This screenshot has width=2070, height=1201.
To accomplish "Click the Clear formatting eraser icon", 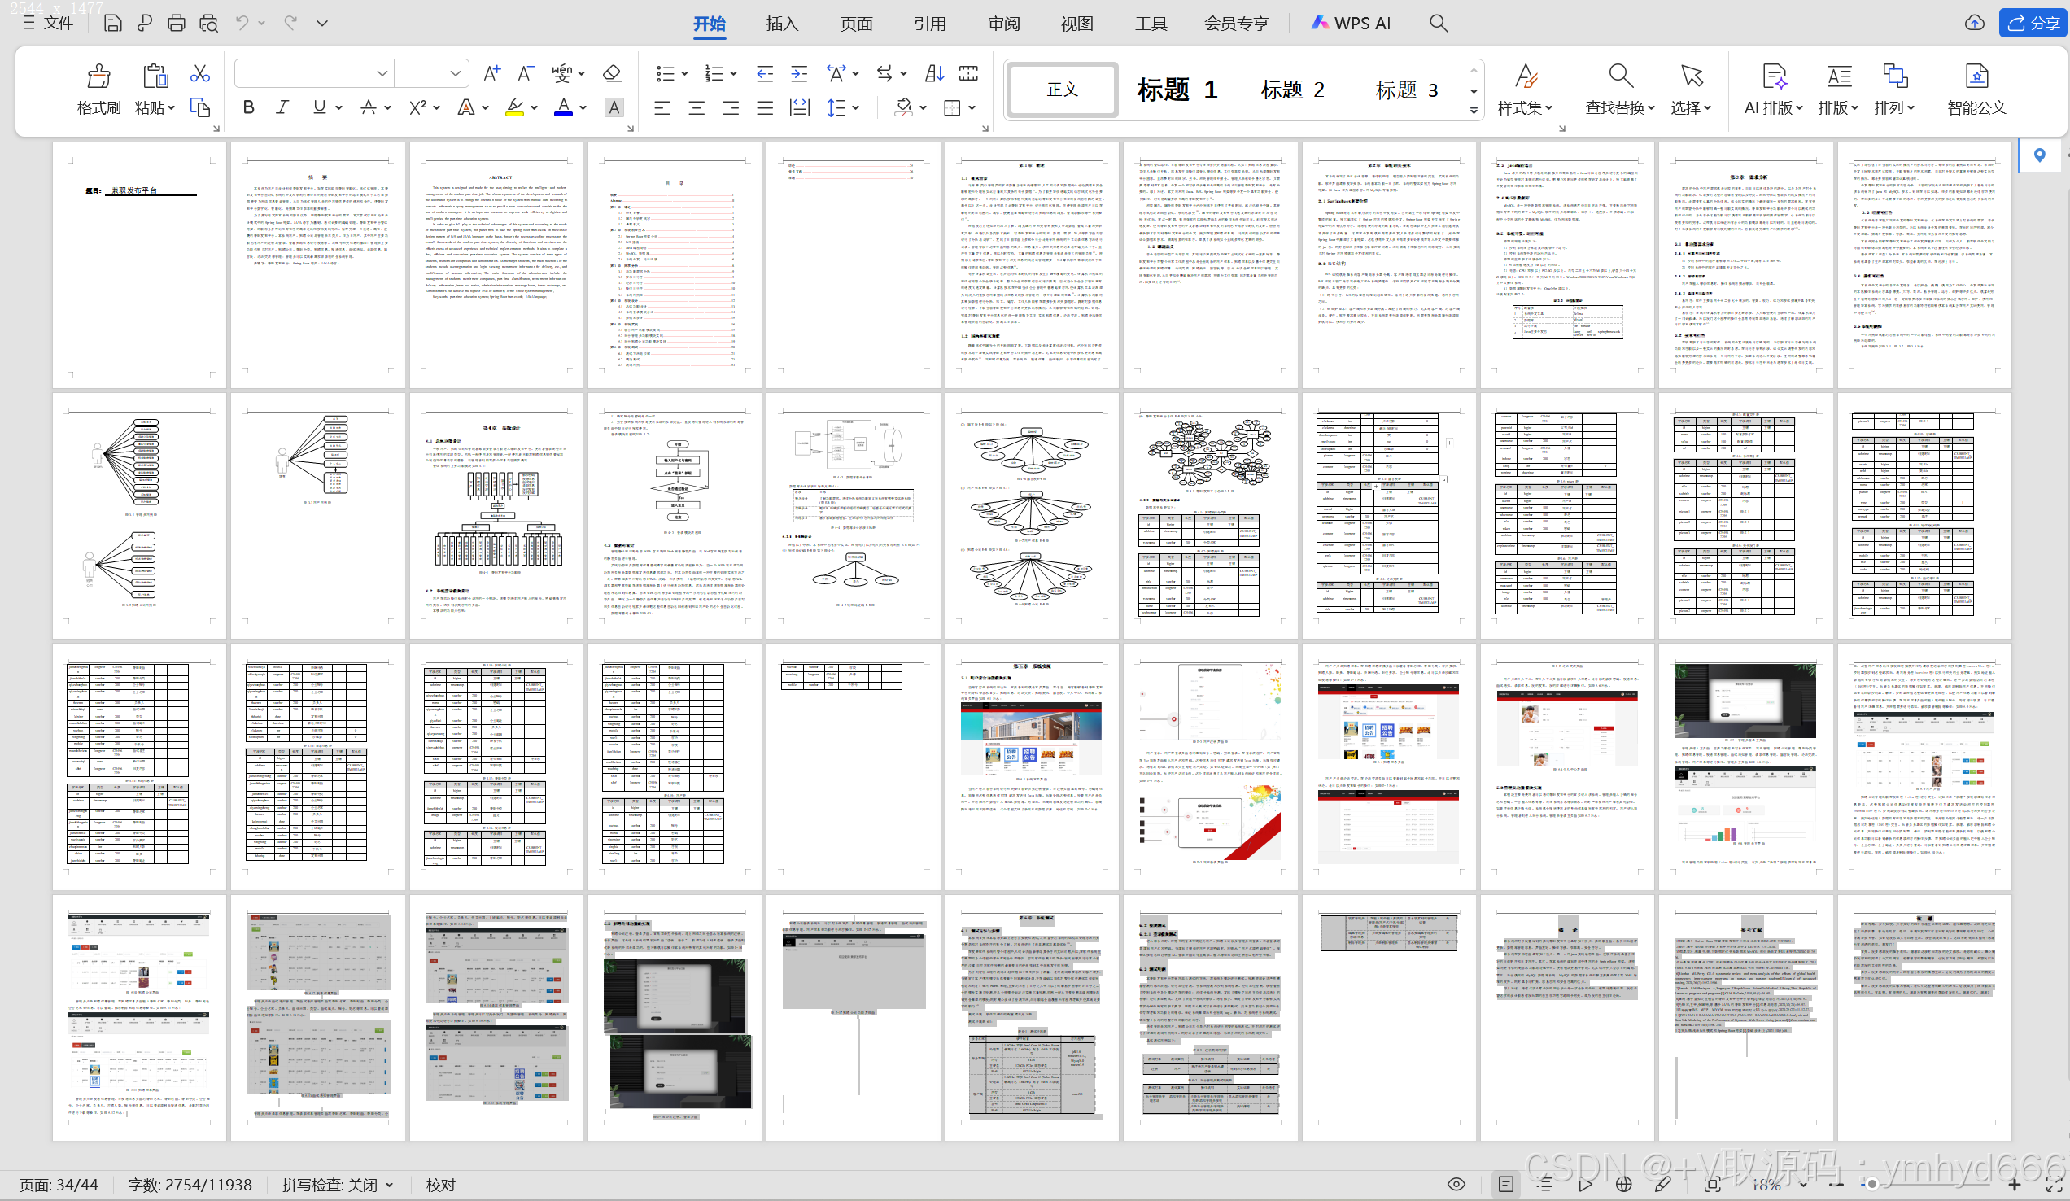I will click(611, 74).
